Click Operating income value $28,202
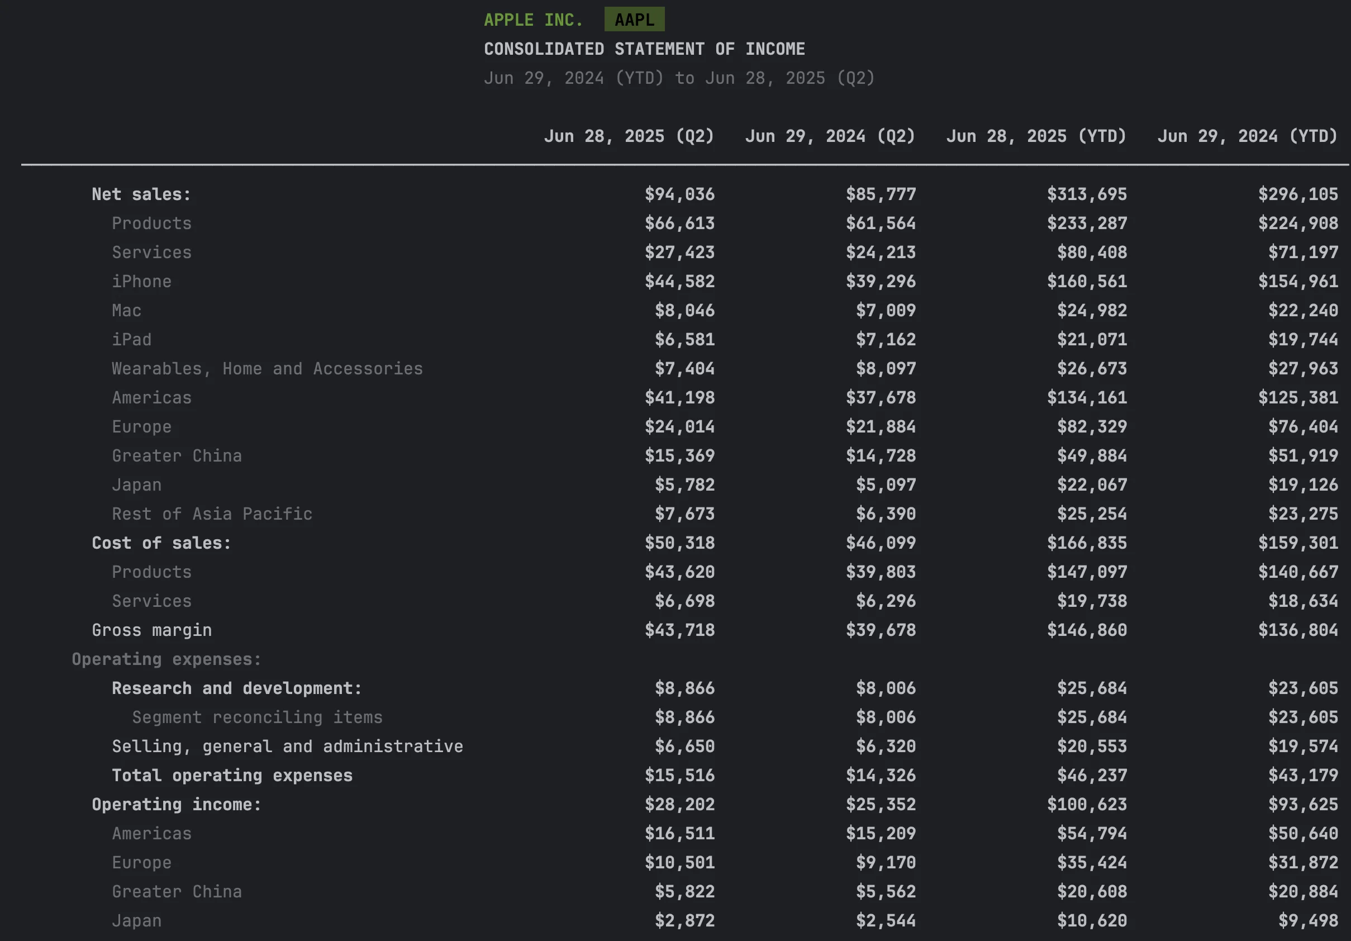Image resolution: width=1351 pixels, height=941 pixels. [679, 805]
